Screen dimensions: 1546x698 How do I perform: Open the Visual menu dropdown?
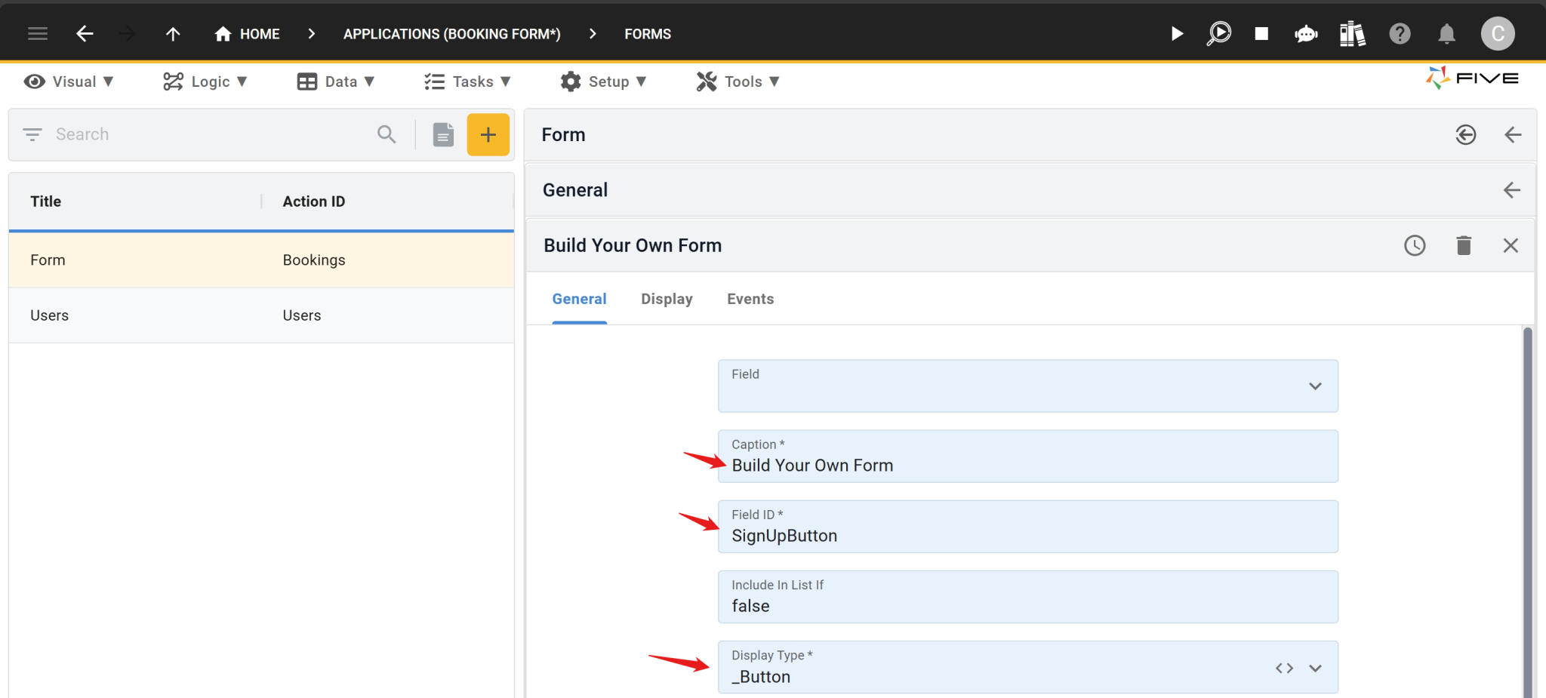[x=70, y=81]
